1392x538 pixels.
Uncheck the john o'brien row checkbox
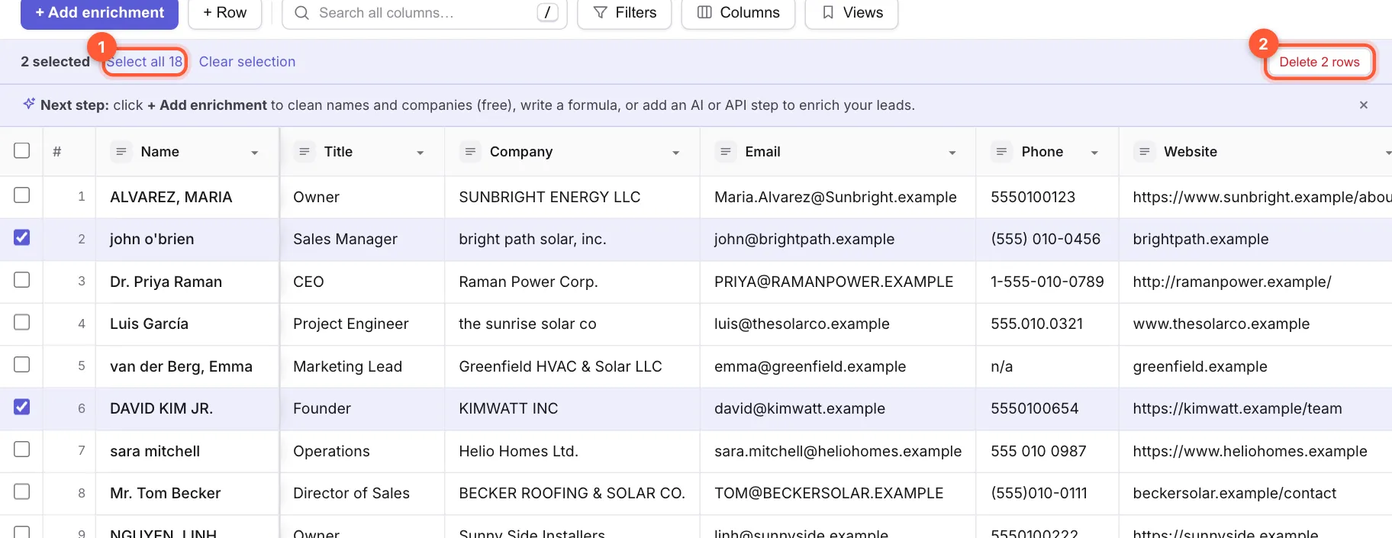(22, 237)
